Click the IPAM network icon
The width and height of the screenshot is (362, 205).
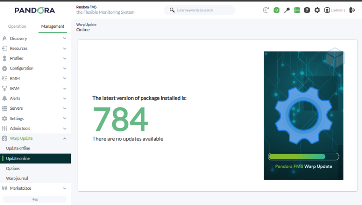click(x=4, y=88)
